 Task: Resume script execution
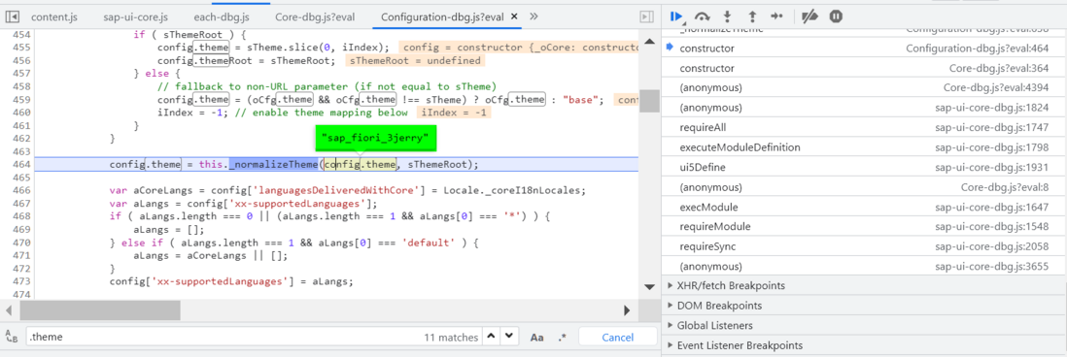point(676,16)
